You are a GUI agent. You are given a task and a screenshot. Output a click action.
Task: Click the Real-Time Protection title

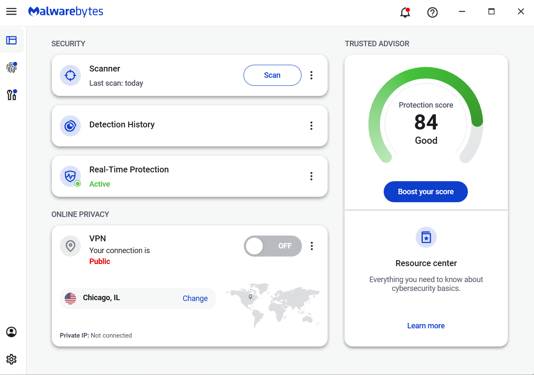pos(129,169)
